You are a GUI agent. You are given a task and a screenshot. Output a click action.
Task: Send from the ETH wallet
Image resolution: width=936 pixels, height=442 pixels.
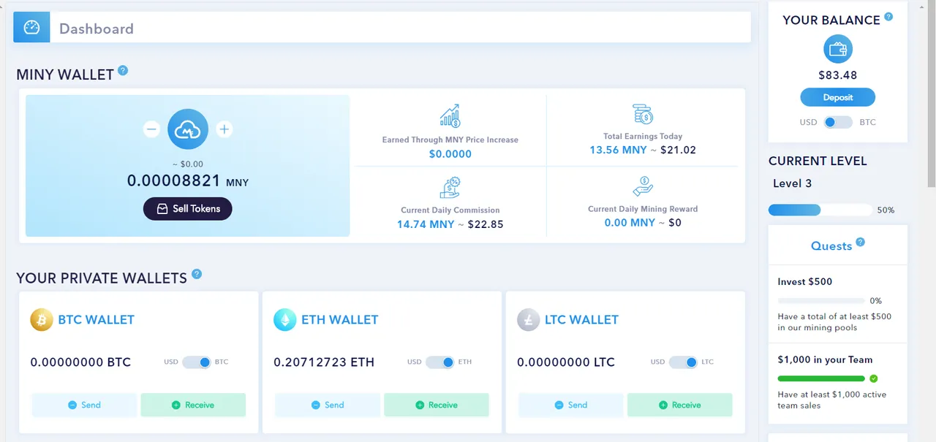click(328, 405)
